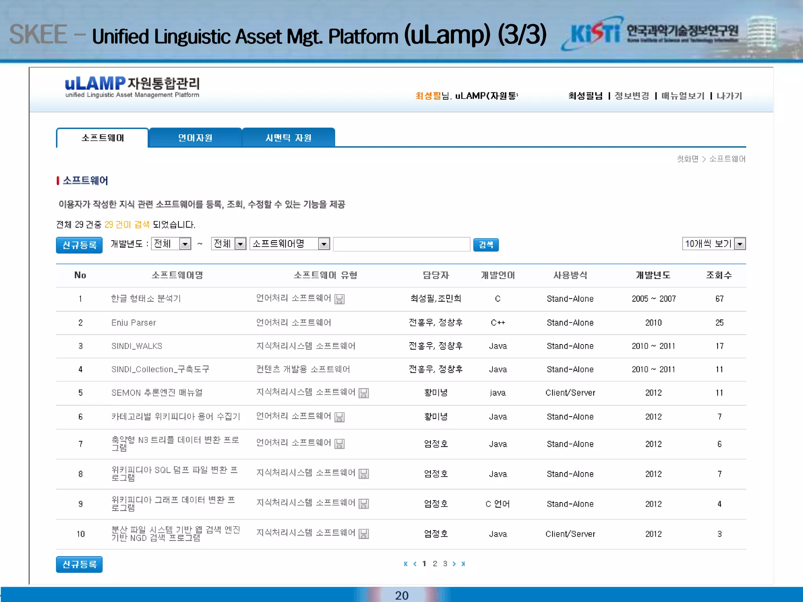Open the 소프트웨어명 search field dropdown

[x=290, y=244]
